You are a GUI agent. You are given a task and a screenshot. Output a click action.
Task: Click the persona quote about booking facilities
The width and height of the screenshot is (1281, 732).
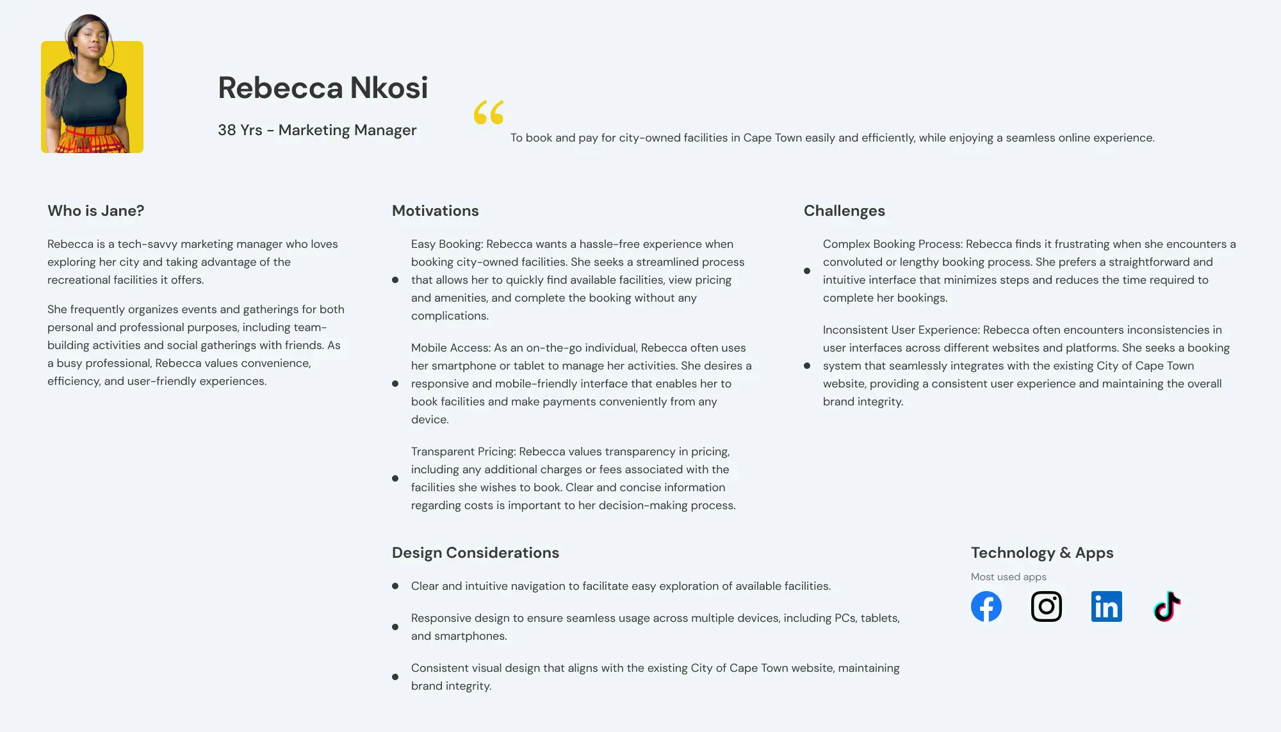[832, 138]
